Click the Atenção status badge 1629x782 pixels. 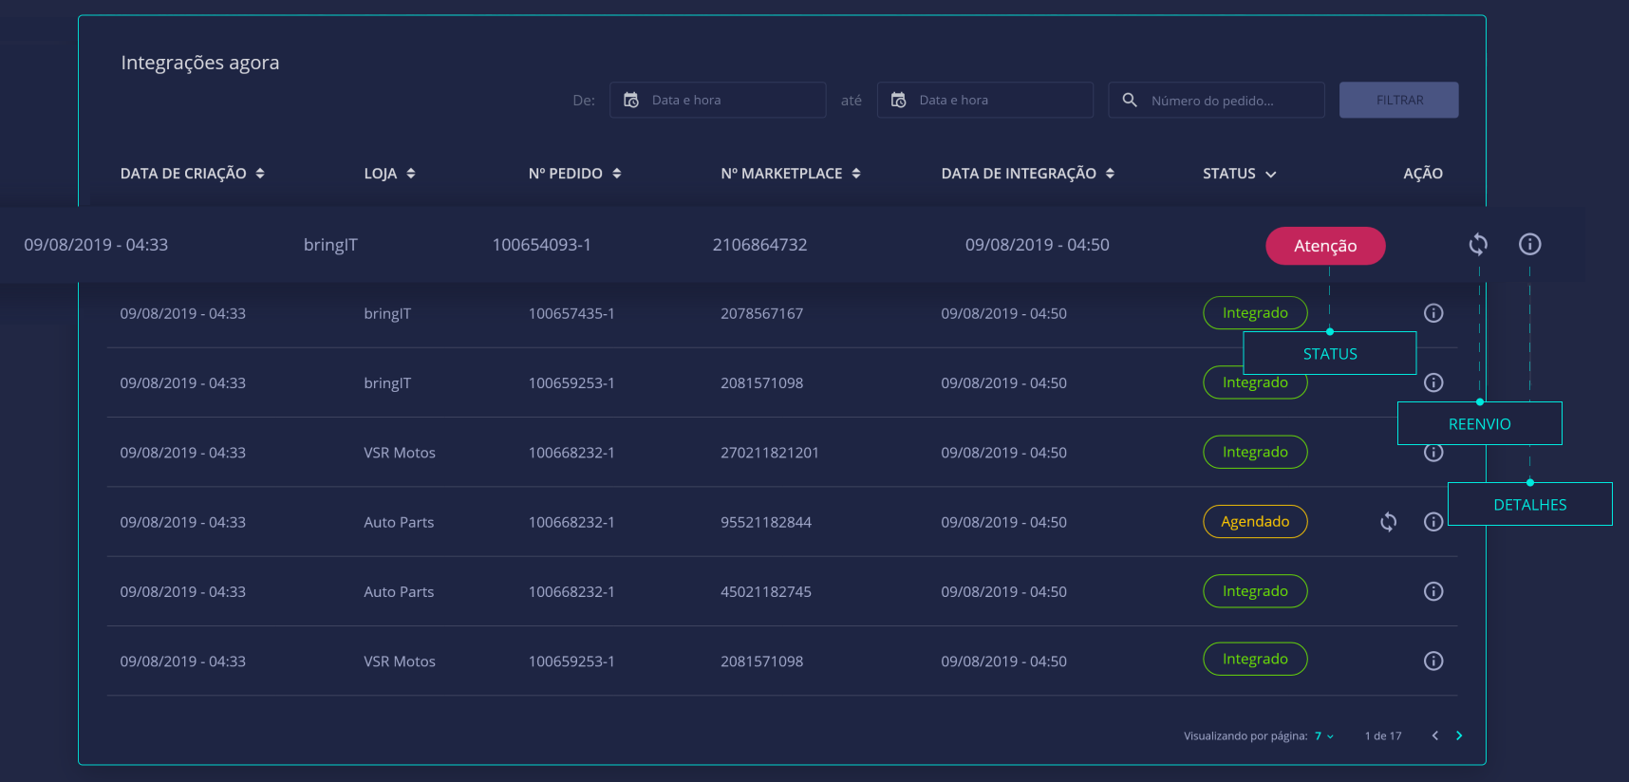pyautogui.click(x=1325, y=246)
